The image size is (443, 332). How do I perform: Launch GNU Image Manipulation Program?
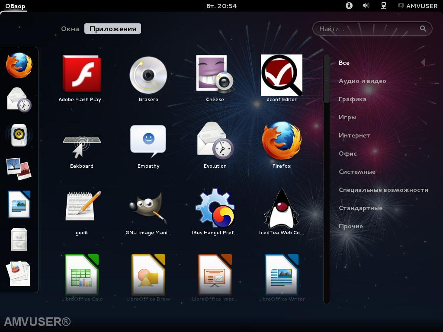click(148, 212)
